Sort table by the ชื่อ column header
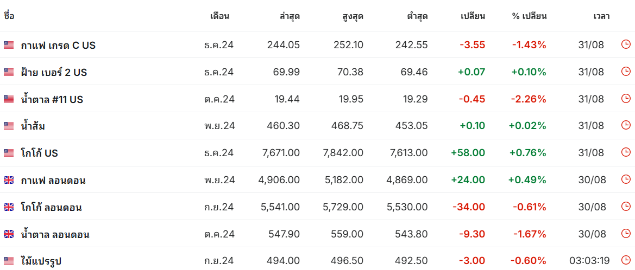This screenshot has height=270, width=635. [x=9, y=16]
